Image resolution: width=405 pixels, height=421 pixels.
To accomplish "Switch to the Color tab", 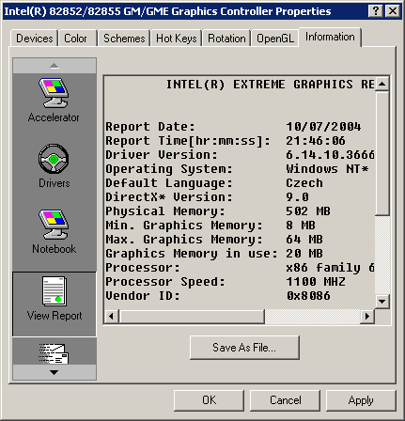I will pos(77,39).
